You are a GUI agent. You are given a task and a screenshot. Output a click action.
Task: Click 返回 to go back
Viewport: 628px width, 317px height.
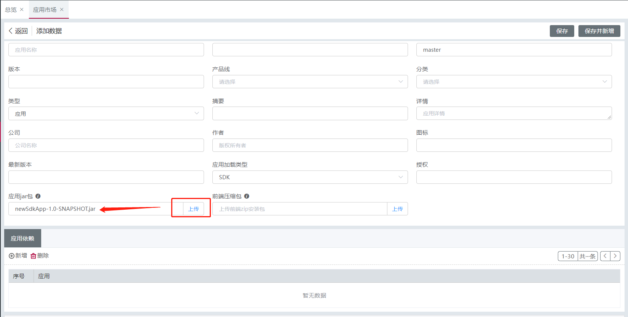click(18, 31)
